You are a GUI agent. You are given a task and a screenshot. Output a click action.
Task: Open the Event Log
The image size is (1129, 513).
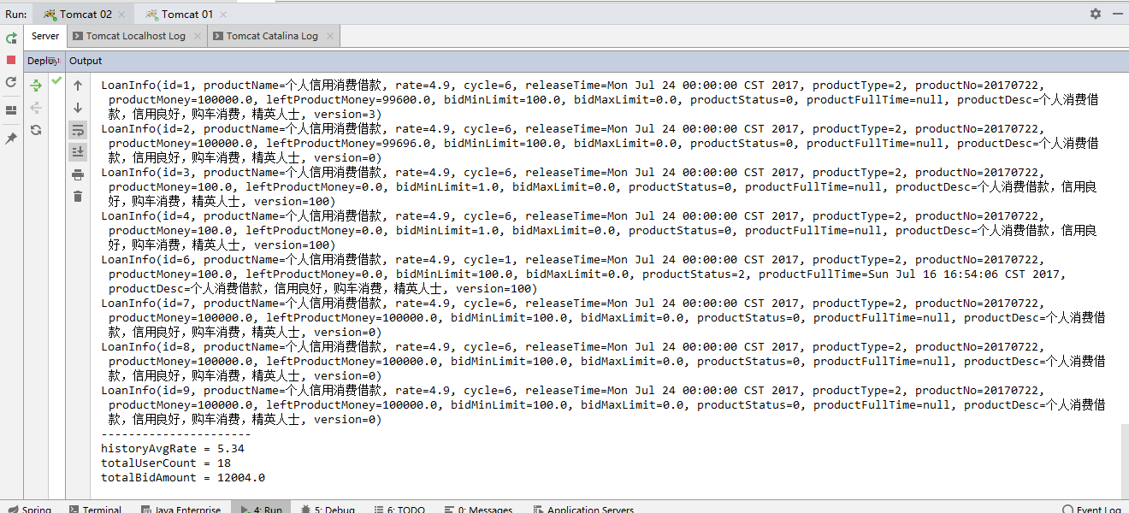click(1092, 509)
